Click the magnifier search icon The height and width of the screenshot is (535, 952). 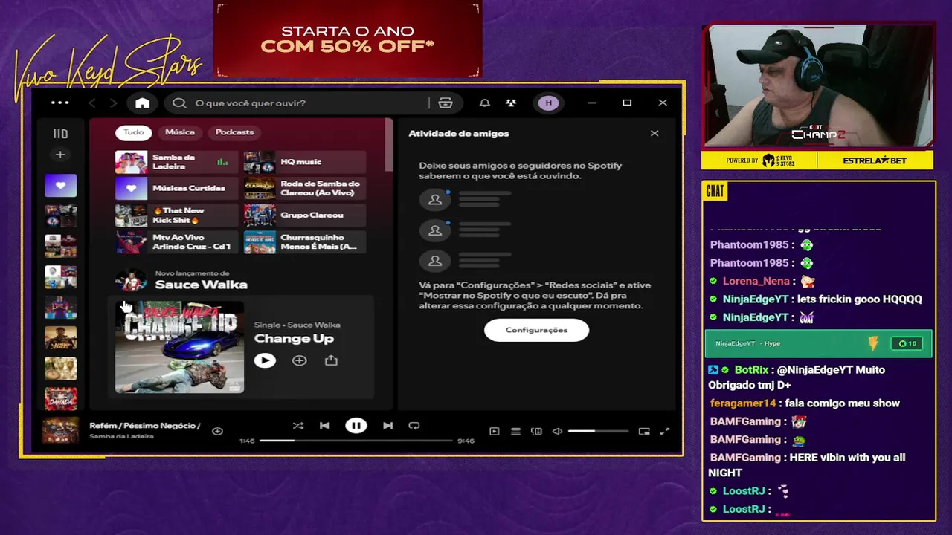(179, 103)
